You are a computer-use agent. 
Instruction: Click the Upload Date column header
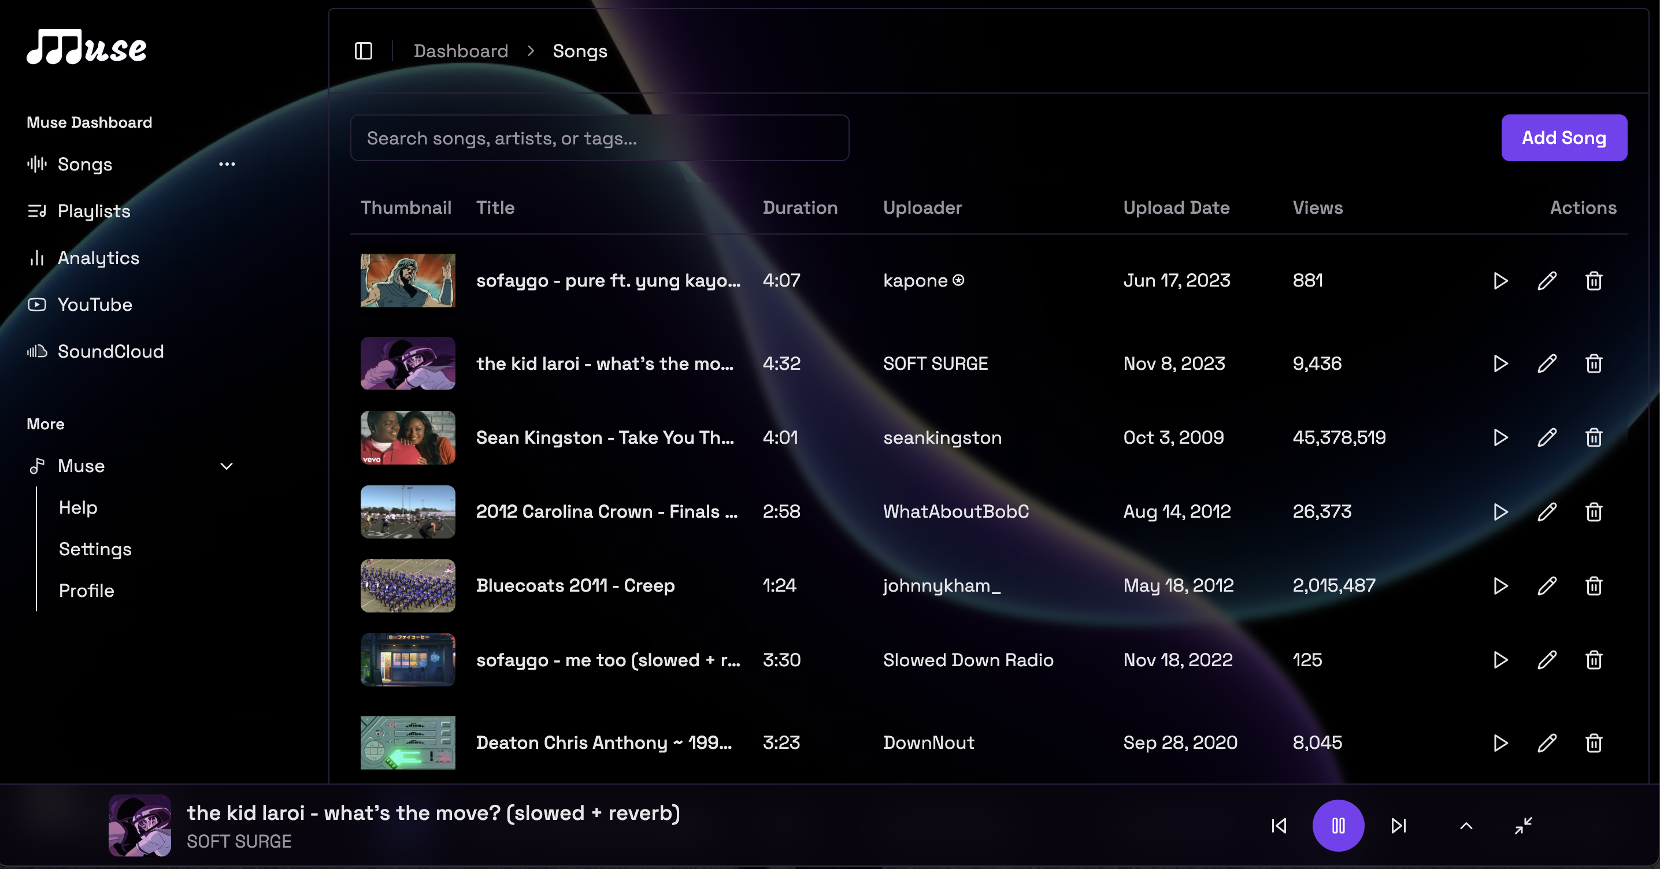click(1176, 207)
